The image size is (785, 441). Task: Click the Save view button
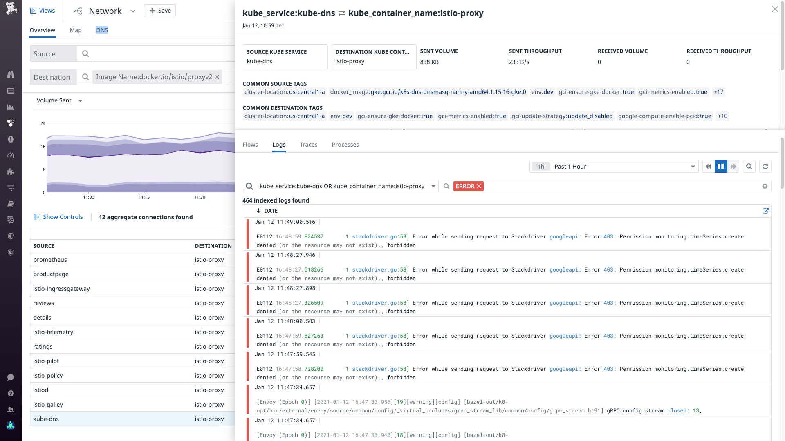pos(160,11)
